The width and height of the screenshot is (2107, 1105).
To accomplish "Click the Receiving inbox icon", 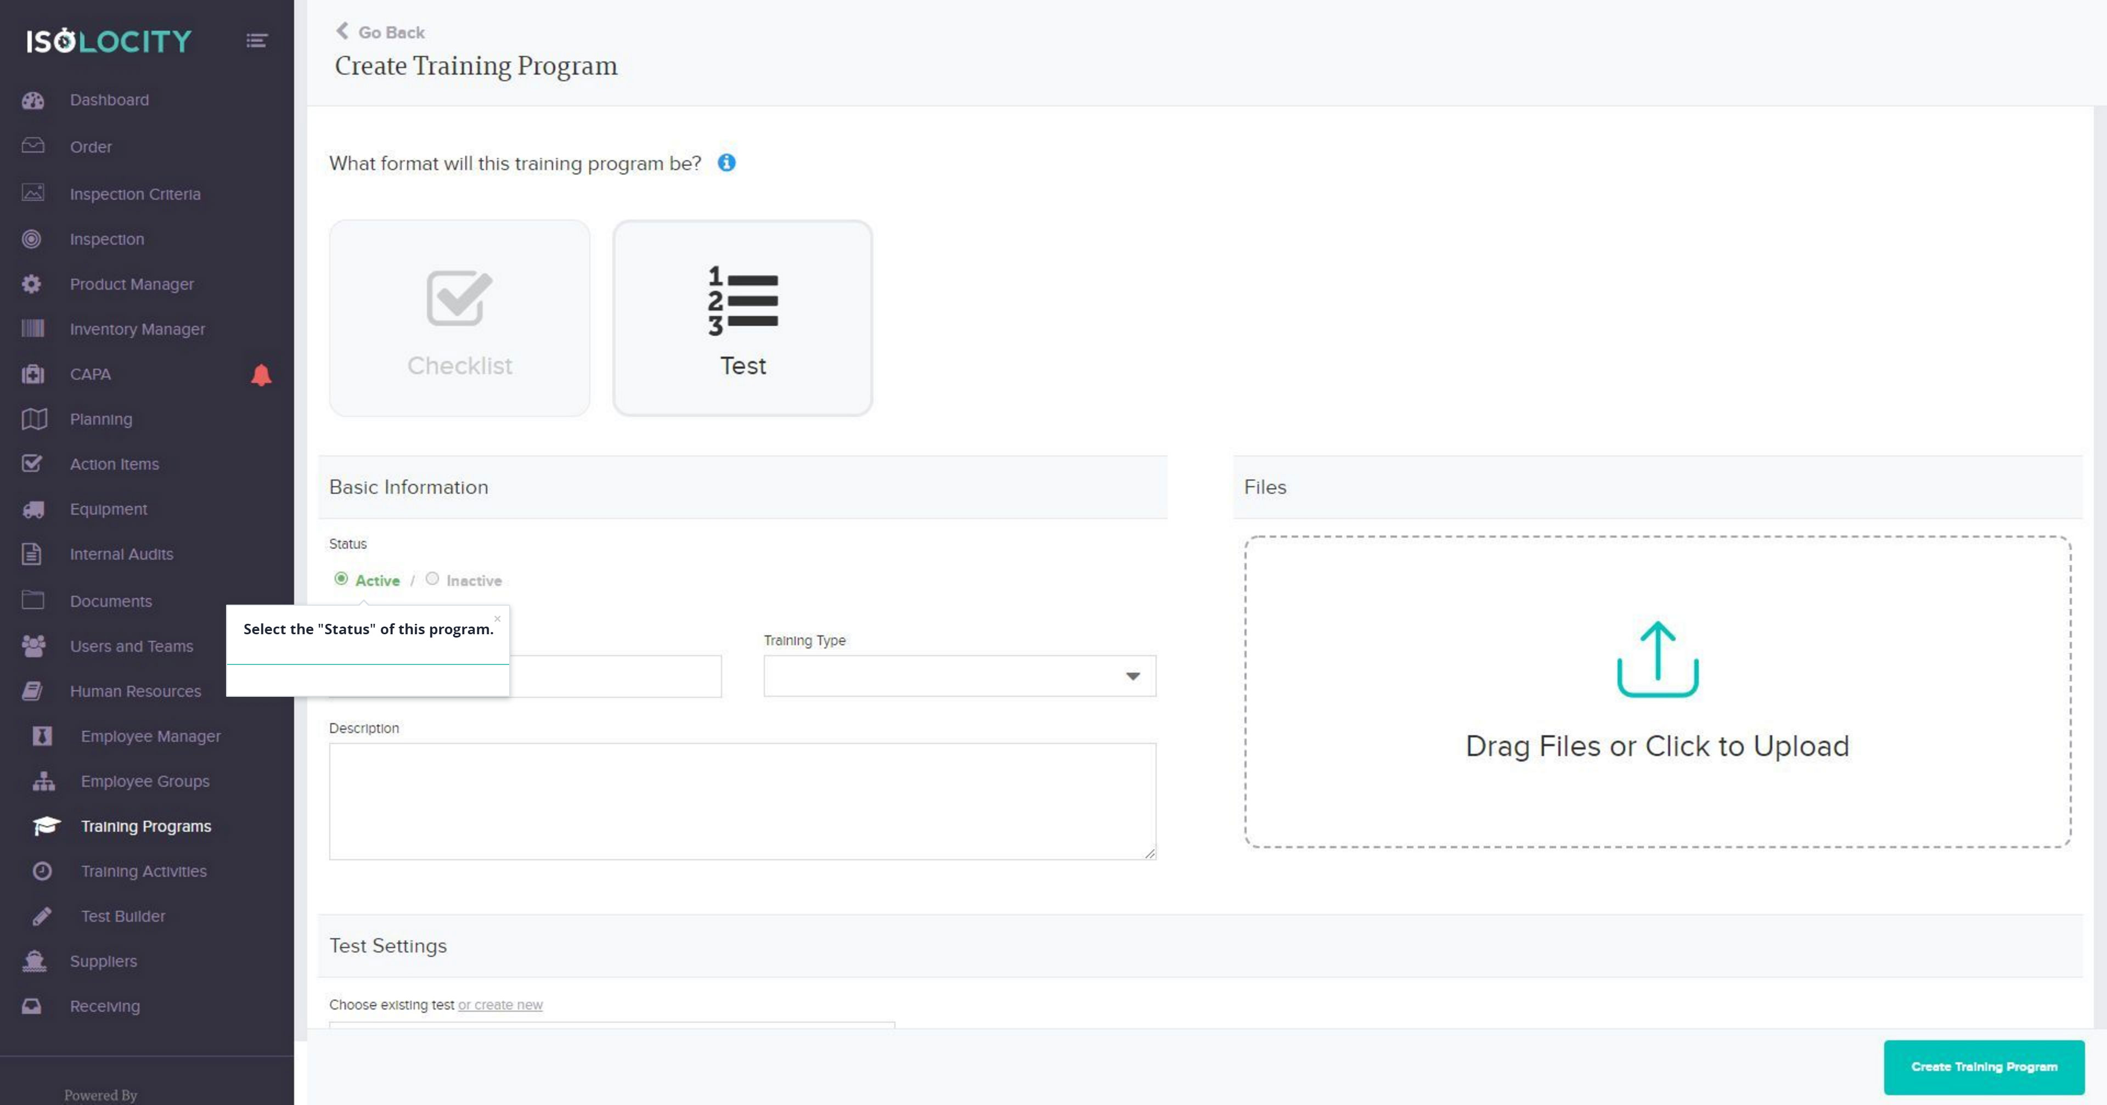I will coord(32,1006).
